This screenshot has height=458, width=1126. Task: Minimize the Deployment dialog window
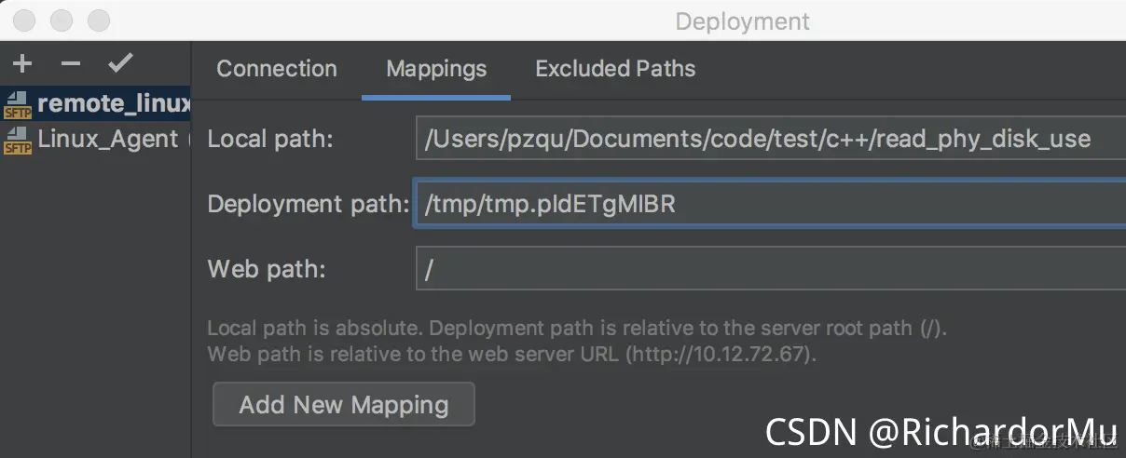(62, 20)
